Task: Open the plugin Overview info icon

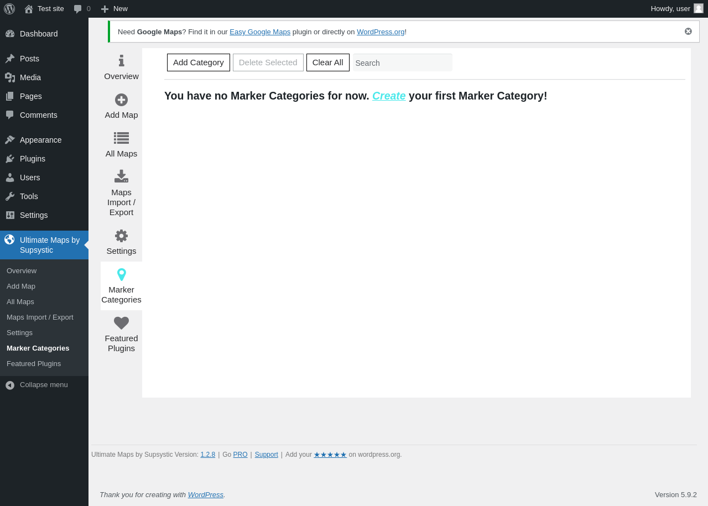Action: click(x=122, y=61)
